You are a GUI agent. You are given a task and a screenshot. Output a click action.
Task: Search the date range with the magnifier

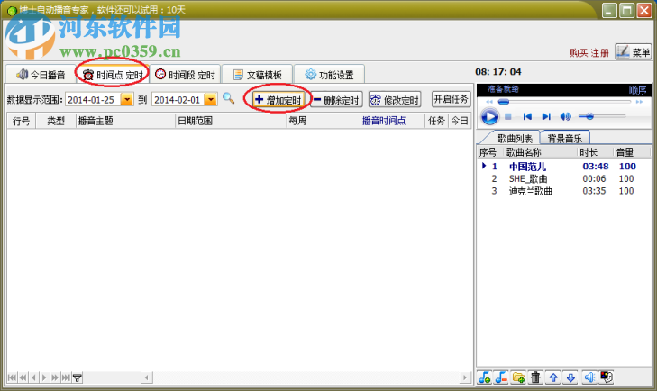(228, 98)
